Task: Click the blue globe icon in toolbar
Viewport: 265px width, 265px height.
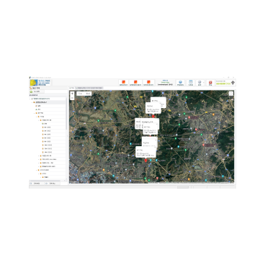Action: [180, 83]
